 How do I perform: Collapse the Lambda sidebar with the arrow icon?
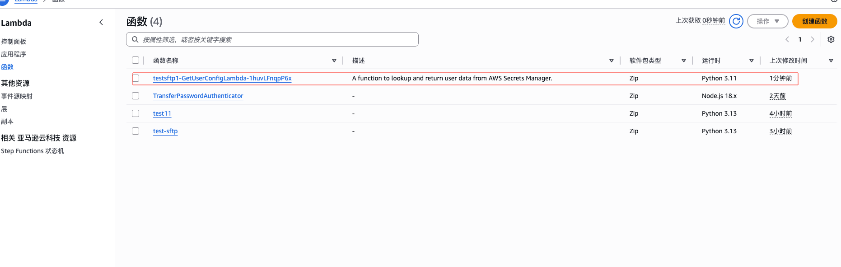click(x=101, y=22)
